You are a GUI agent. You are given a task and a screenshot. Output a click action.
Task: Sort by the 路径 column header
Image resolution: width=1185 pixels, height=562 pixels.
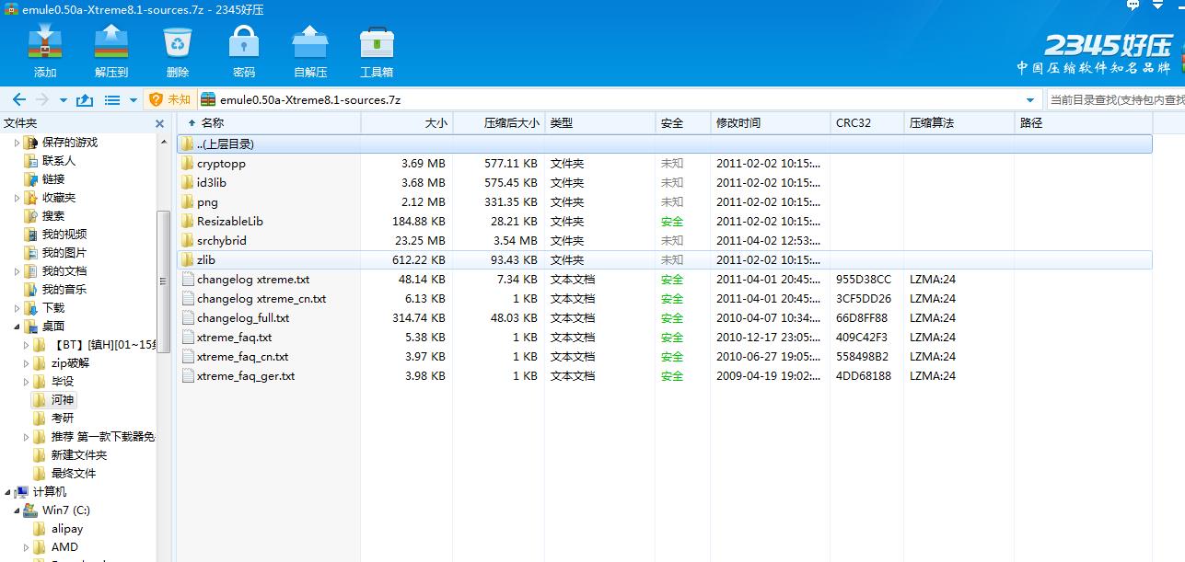(1084, 123)
